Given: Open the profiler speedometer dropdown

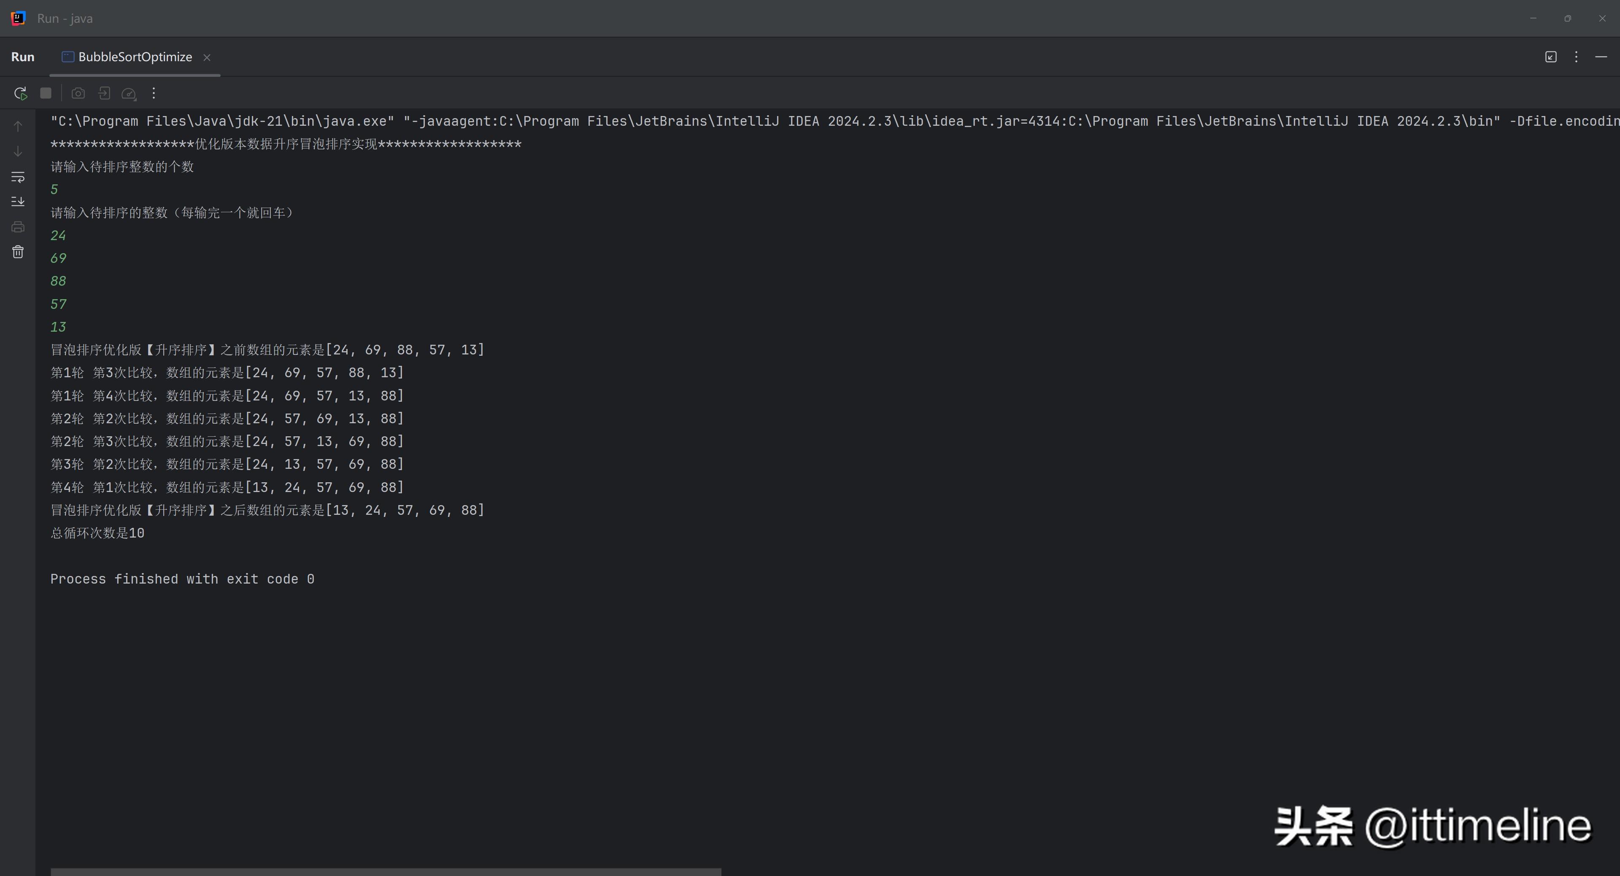Looking at the screenshot, I should 129,94.
